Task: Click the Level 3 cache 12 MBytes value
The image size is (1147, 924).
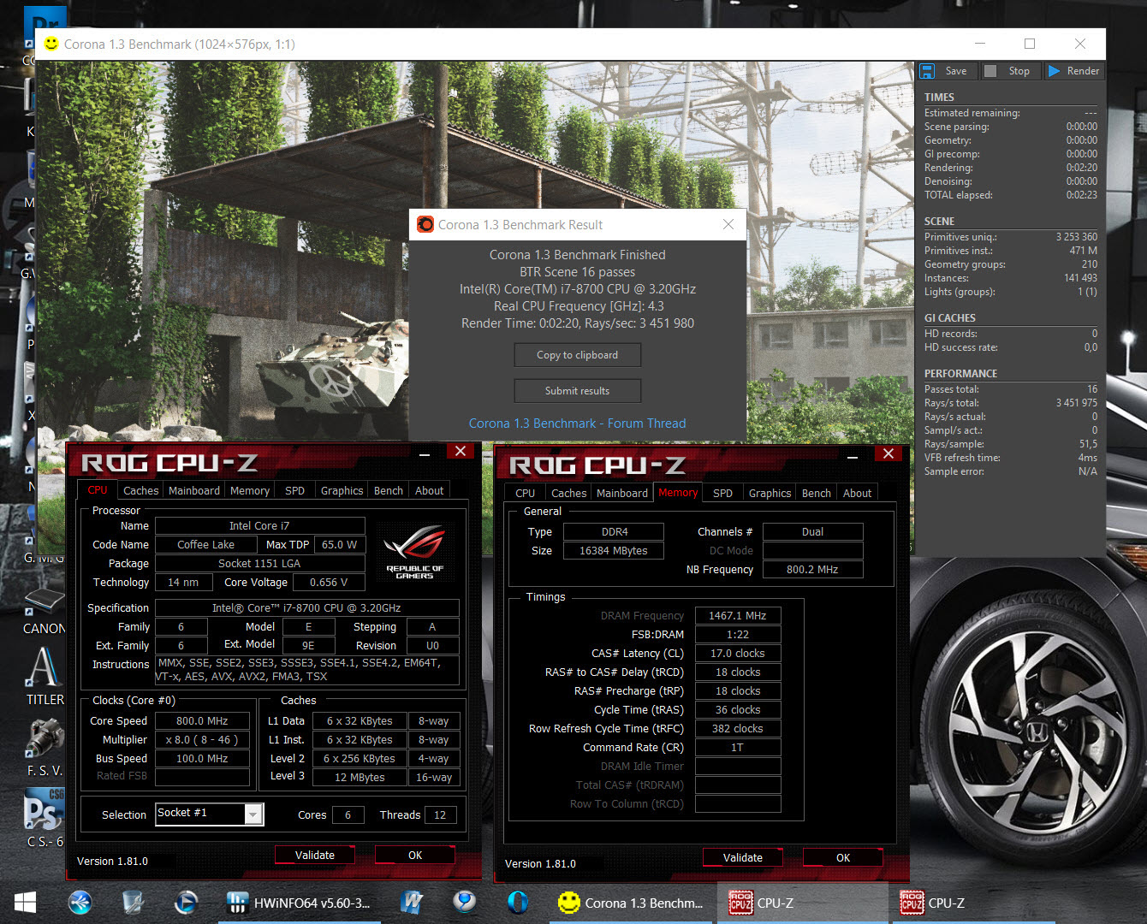Action: 360,778
